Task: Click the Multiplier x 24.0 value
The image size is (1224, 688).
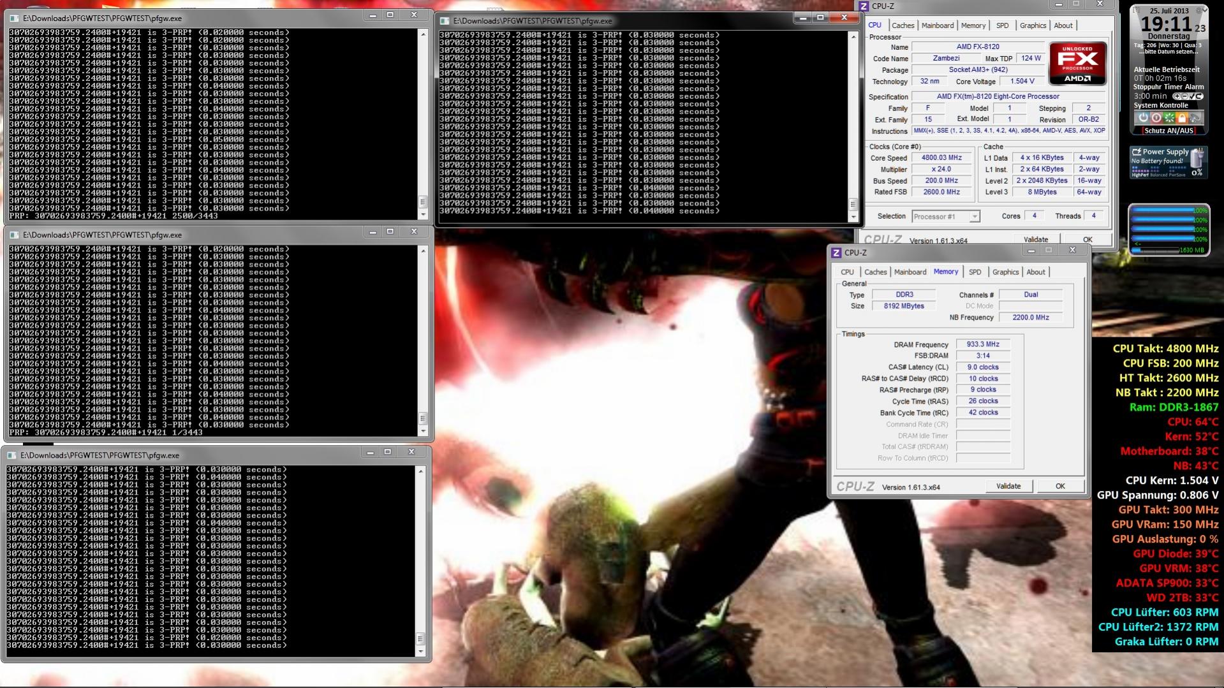Action: (941, 170)
